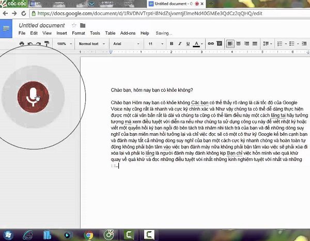Select the paint format roller tool
This screenshot has width=310, height=241.
(x=47, y=44)
